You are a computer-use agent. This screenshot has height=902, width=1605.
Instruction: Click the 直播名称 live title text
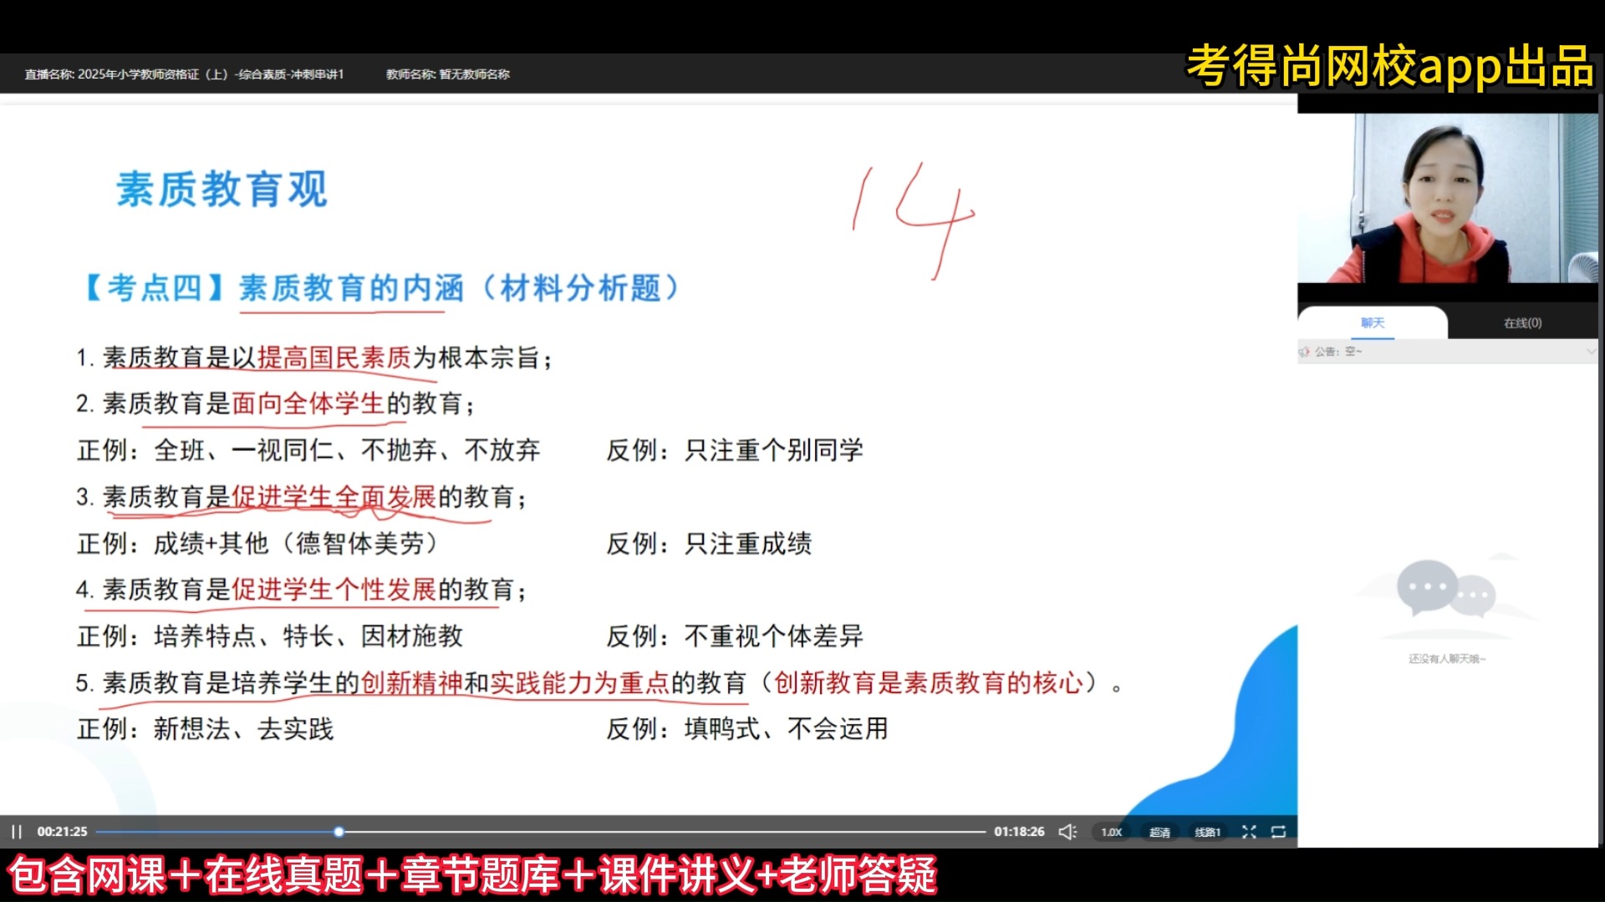[184, 74]
